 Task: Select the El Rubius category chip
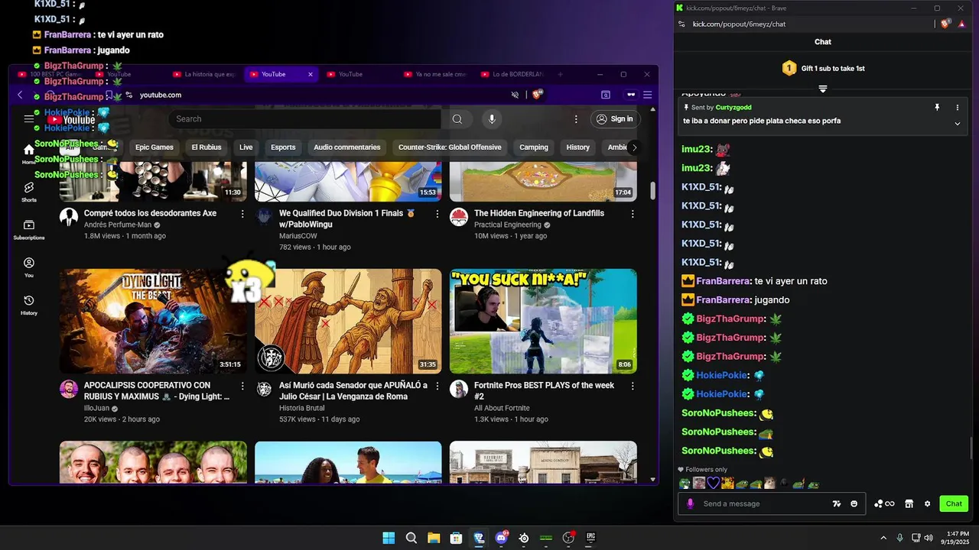point(207,147)
